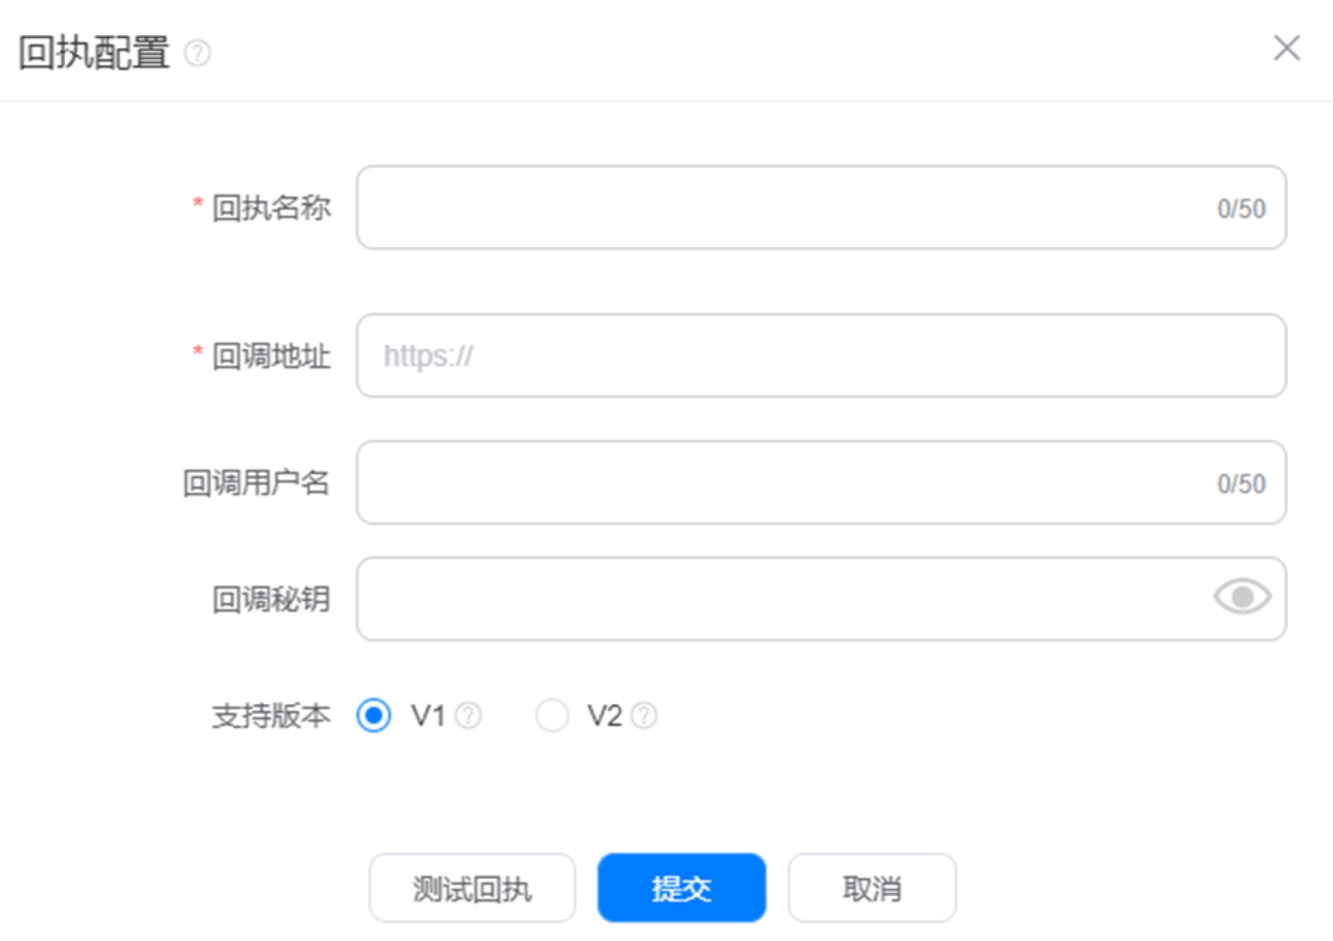Click into the 回调地址 https:// field
1333x941 pixels.
pyautogui.click(x=821, y=356)
